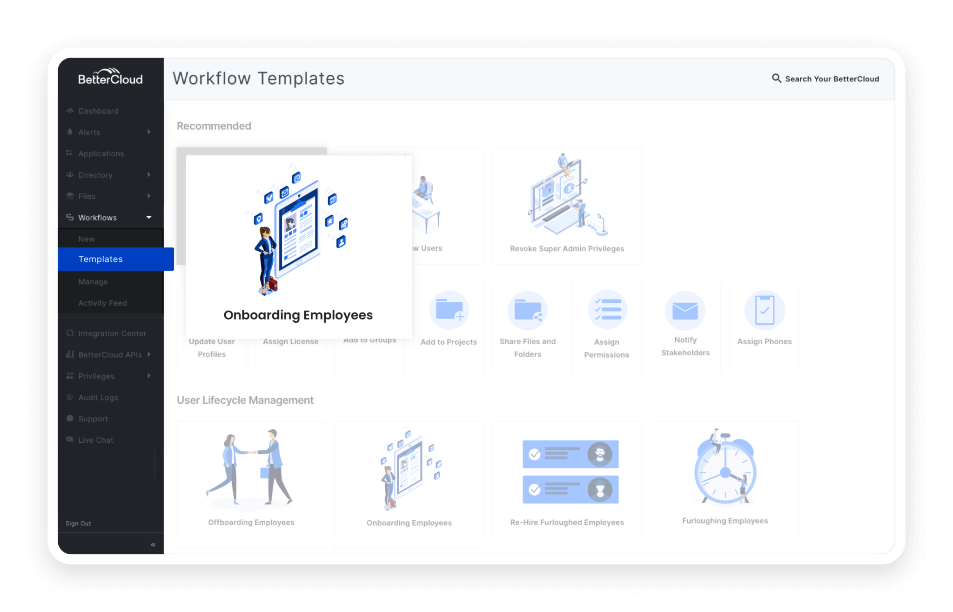Click the Share Files and Folders icon

(527, 310)
